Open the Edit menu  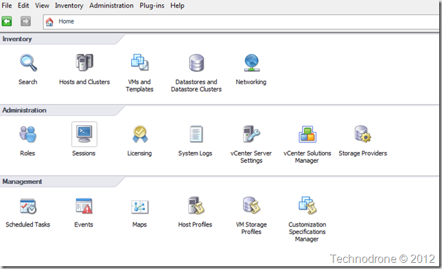pyautogui.click(x=23, y=5)
